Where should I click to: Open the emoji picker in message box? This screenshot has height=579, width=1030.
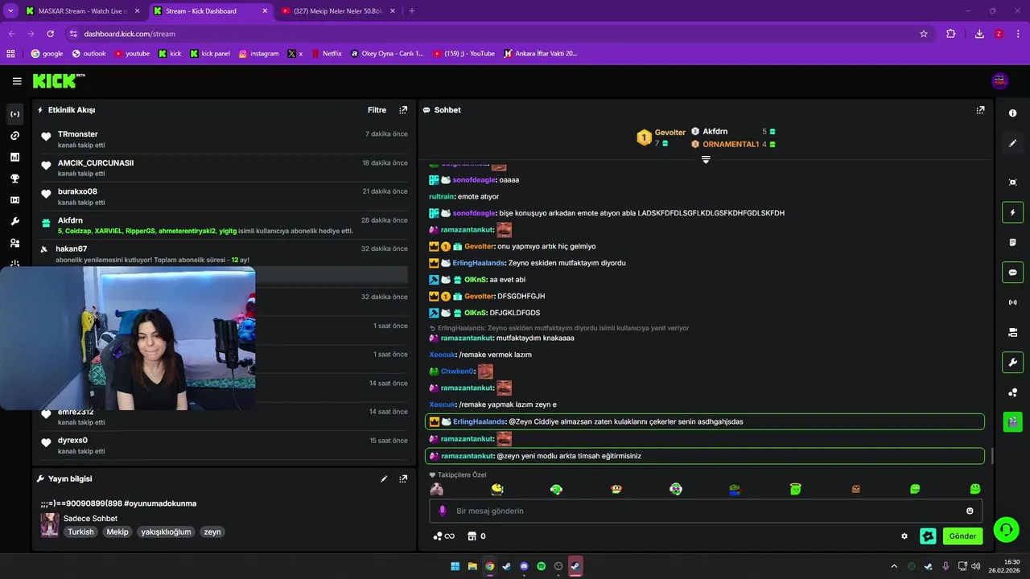tap(970, 511)
